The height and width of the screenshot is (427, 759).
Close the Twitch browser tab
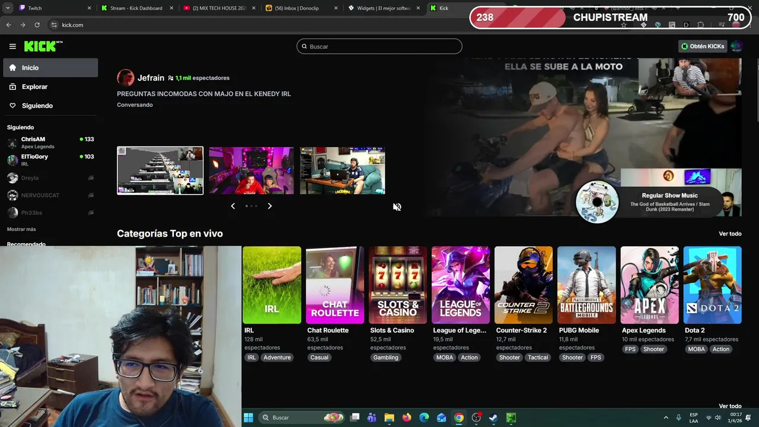[x=90, y=8]
